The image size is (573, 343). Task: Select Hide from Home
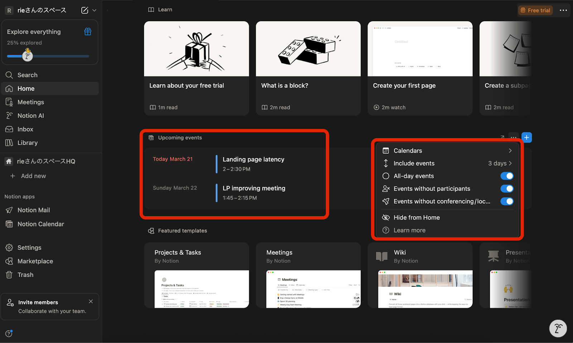416,217
